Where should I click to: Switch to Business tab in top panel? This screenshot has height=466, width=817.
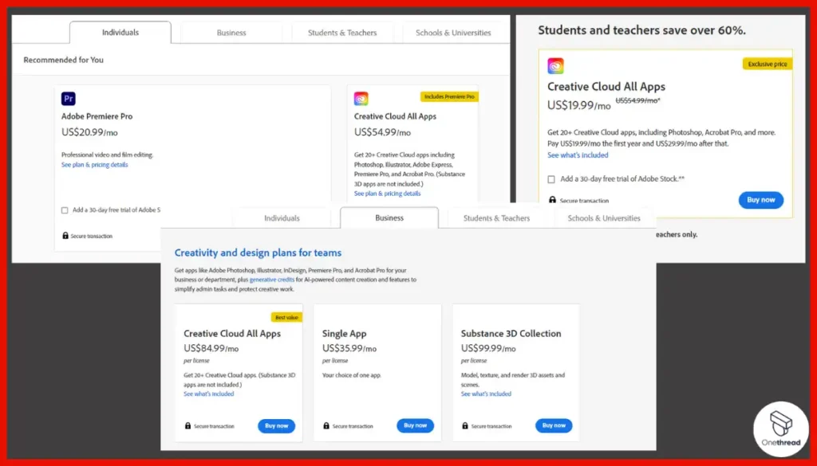coord(231,32)
